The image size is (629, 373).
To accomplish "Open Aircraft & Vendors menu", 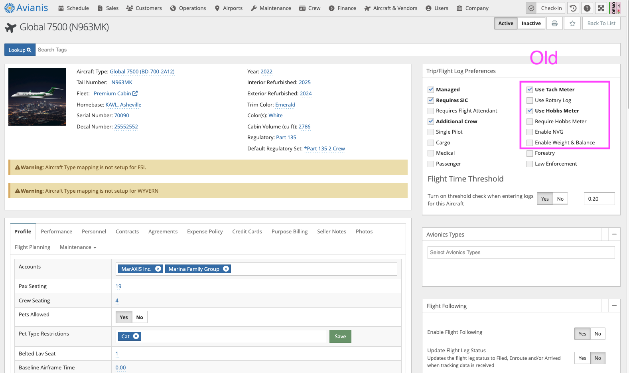I will point(391,8).
